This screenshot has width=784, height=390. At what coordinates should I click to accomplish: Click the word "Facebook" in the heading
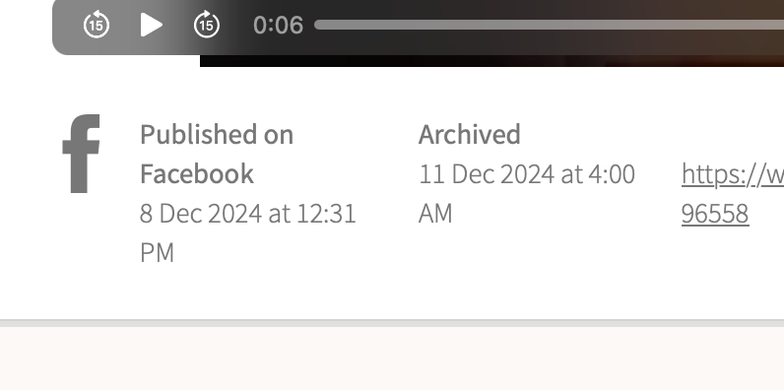197,174
